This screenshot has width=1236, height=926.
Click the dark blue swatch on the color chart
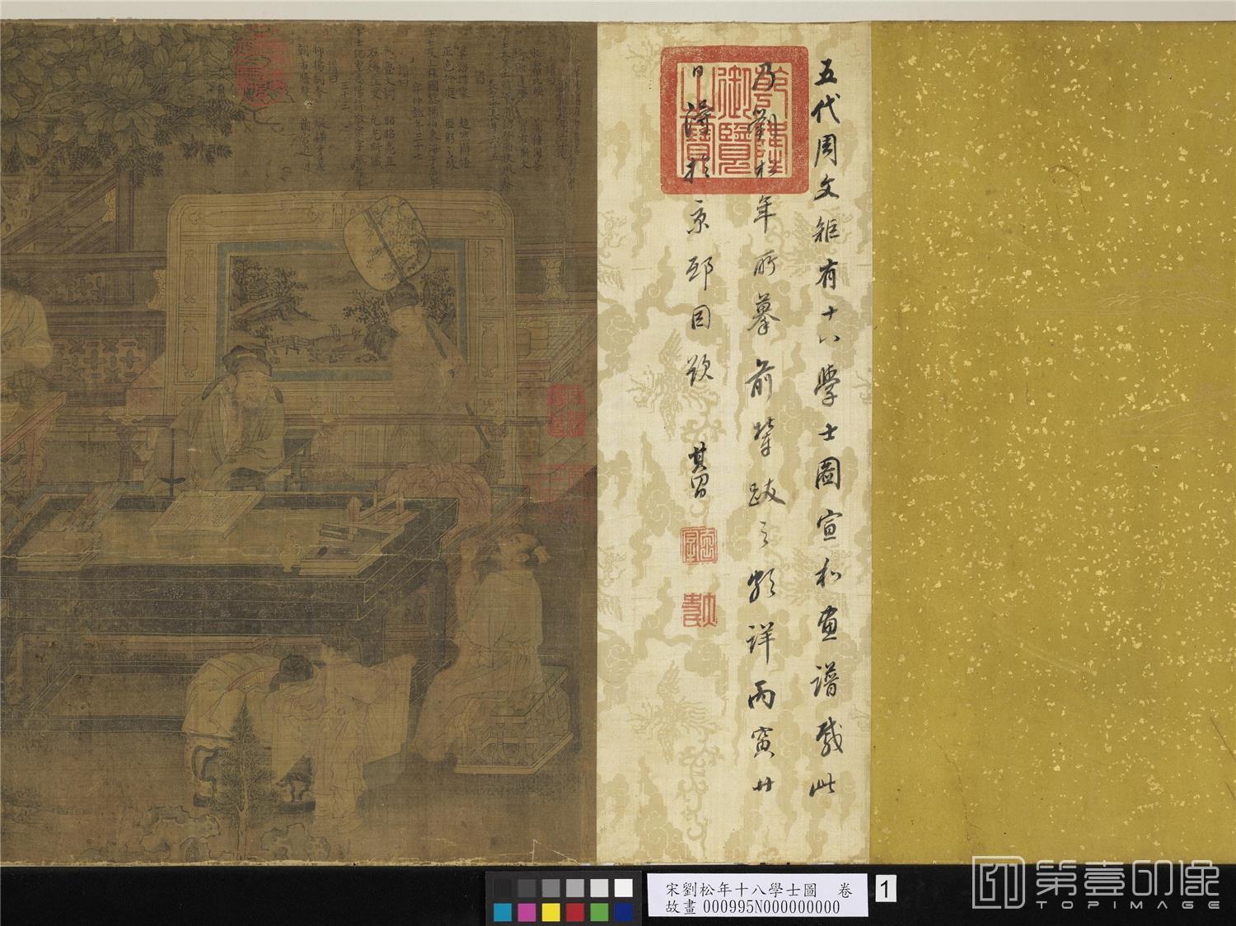click(624, 912)
